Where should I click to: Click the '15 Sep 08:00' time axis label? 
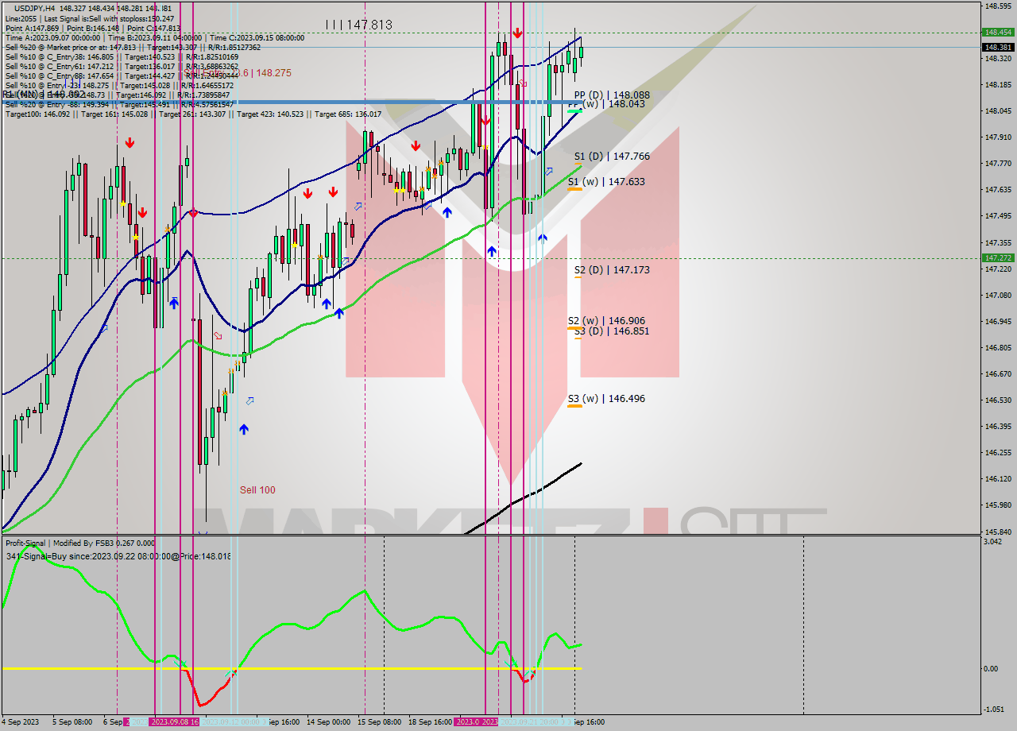point(379,722)
